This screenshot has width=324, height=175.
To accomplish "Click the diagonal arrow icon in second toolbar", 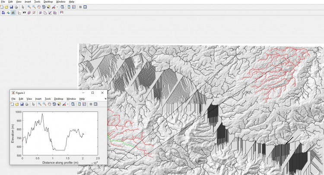I will pos(50,13).
